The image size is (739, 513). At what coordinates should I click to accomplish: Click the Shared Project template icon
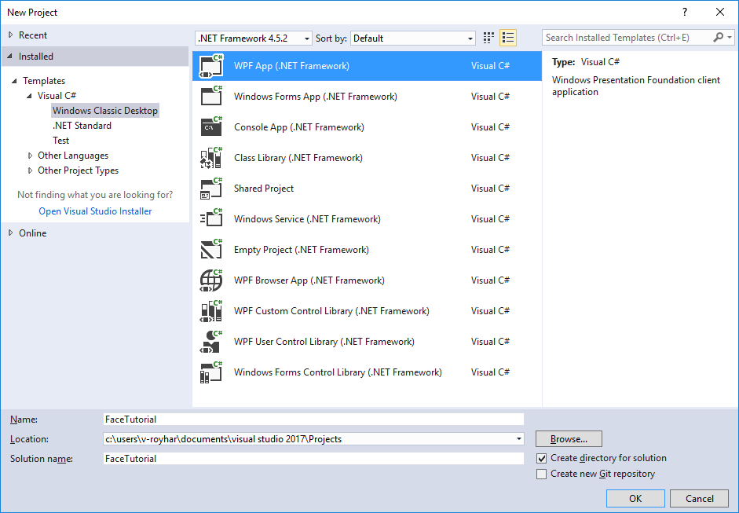coord(211,188)
